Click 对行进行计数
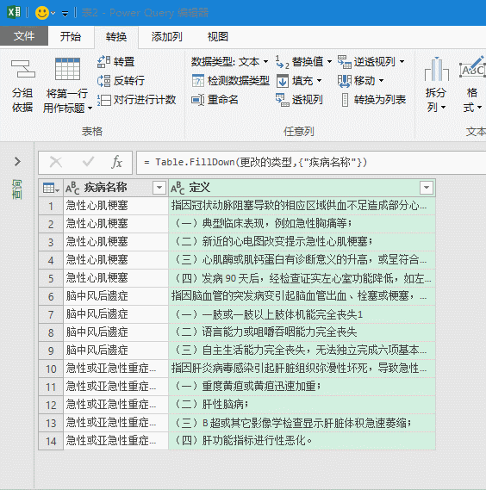The height and width of the screenshot is (490, 486). point(136,100)
